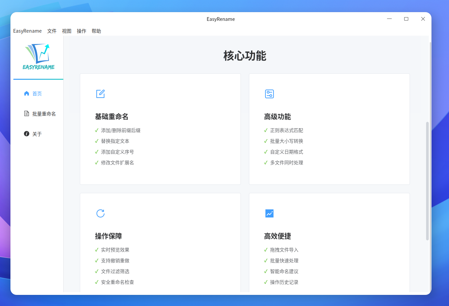Click the sliders icon above 高级功能
The image size is (449, 306).
point(269,94)
